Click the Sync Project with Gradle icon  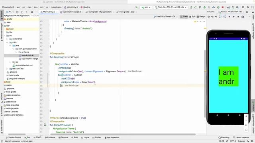[x=228, y=7]
